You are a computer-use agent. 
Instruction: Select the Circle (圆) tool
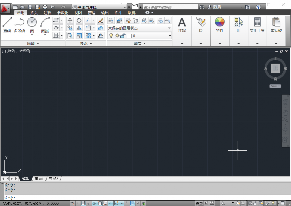[x=32, y=25]
